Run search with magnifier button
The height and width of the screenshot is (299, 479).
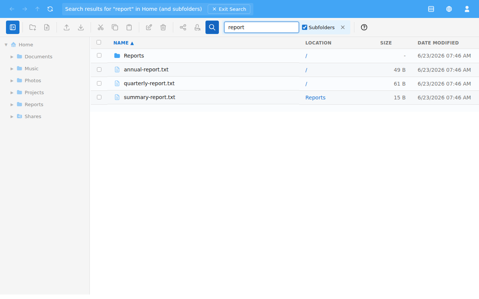point(212,27)
